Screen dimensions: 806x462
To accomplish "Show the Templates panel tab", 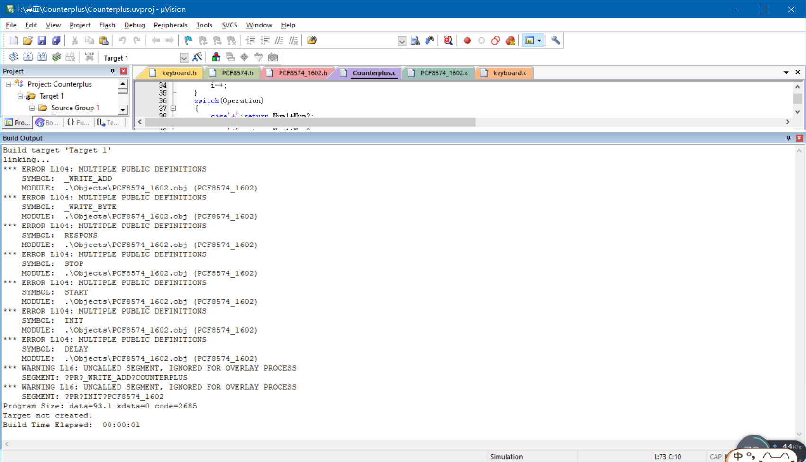I will point(108,123).
